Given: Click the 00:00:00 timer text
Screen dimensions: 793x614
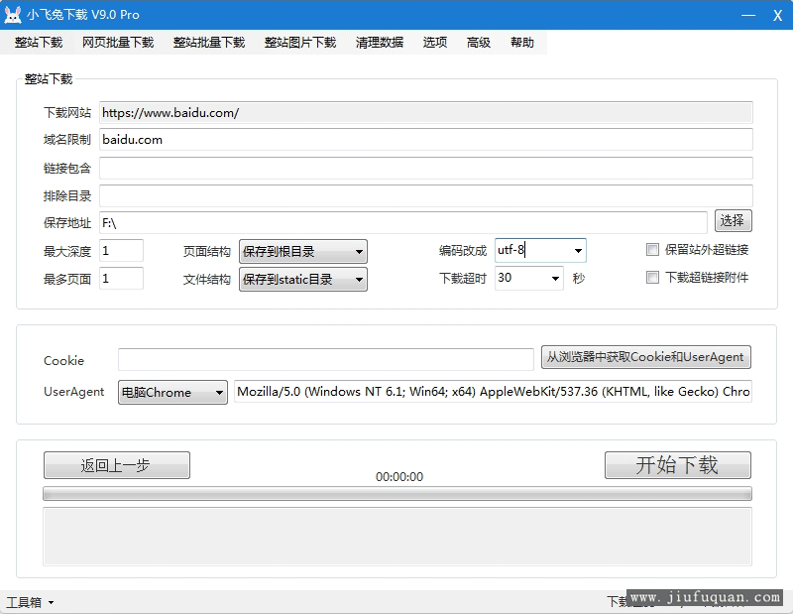Looking at the screenshot, I should (399, 477).
